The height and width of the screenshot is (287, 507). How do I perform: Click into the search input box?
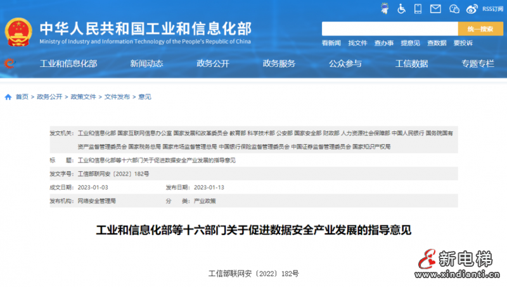tap(390, 28)
